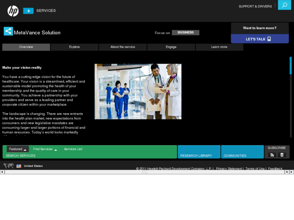Click the Make your vision reality heading
Screen dimensions: 294x220
pyautogui.click(x=22, y=67)
